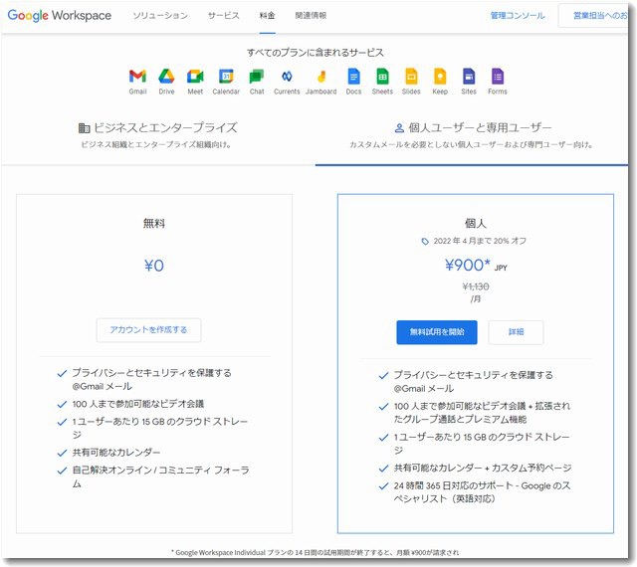Viewport: 637px width, 567px height.
Task: Click the person icon beside 個人ユーザーと専用ユーザー
Action: 399,128
